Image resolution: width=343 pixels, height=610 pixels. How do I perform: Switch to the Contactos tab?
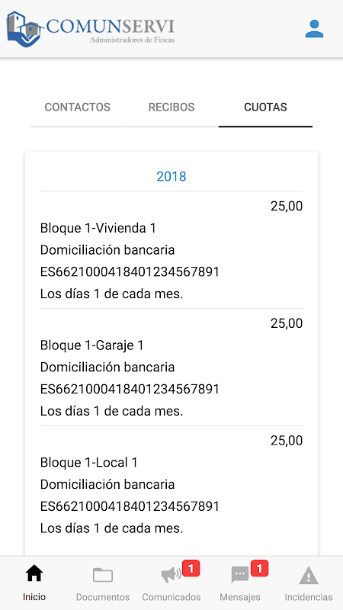click(78, 107)
